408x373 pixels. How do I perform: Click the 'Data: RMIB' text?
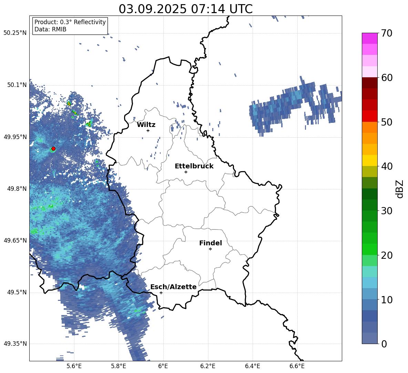tap(50, 29)
